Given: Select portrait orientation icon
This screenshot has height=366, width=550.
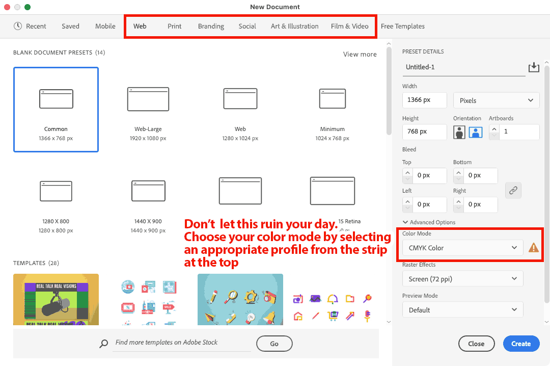Looking at the screenshot, I should (460, 132).
